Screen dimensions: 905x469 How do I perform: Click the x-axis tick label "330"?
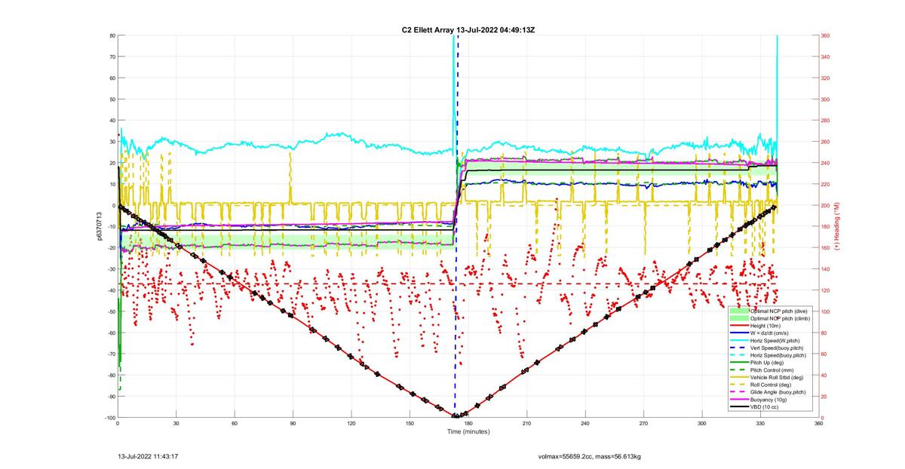(760, 423)
